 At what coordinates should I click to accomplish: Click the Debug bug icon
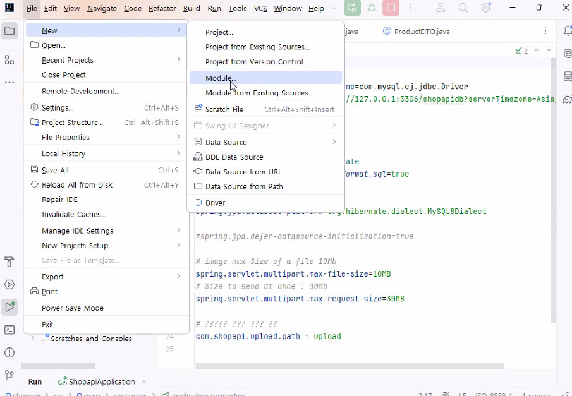[x=372, y=8]
